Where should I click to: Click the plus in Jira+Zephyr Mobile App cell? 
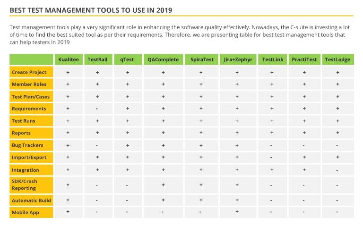[x=237, y=212]
